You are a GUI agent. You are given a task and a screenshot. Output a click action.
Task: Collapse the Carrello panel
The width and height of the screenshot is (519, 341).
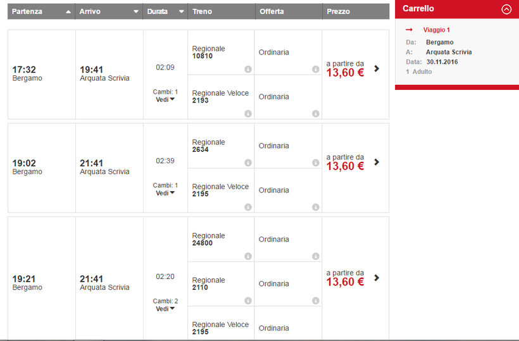506,9
